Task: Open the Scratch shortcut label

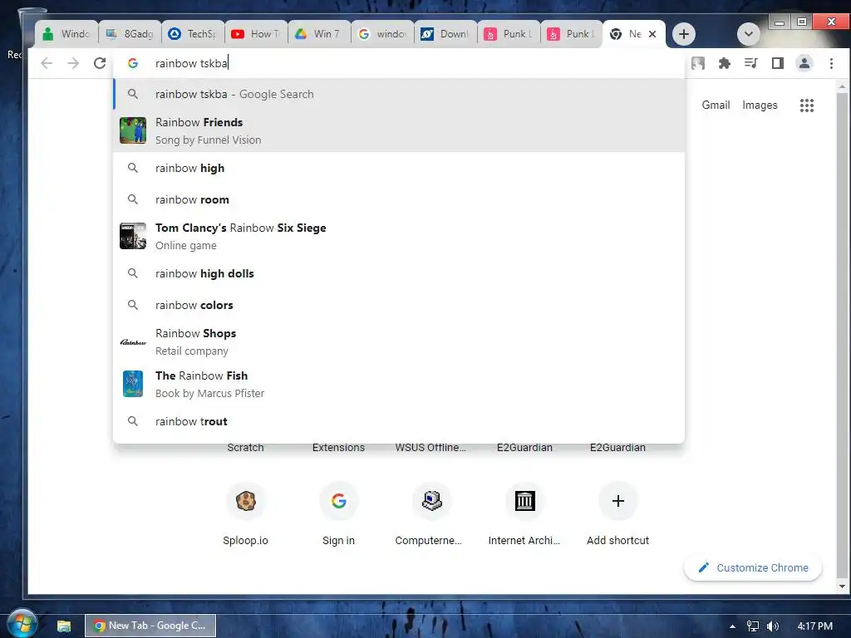Action: [245, 448]
